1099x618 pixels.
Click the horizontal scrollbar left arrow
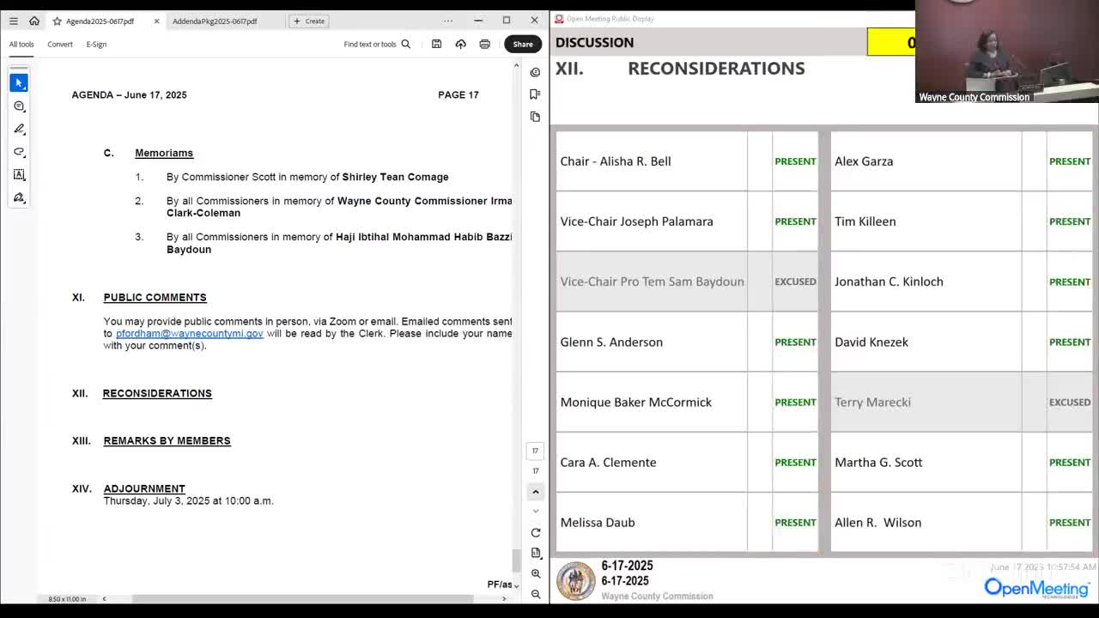point(104,598)
